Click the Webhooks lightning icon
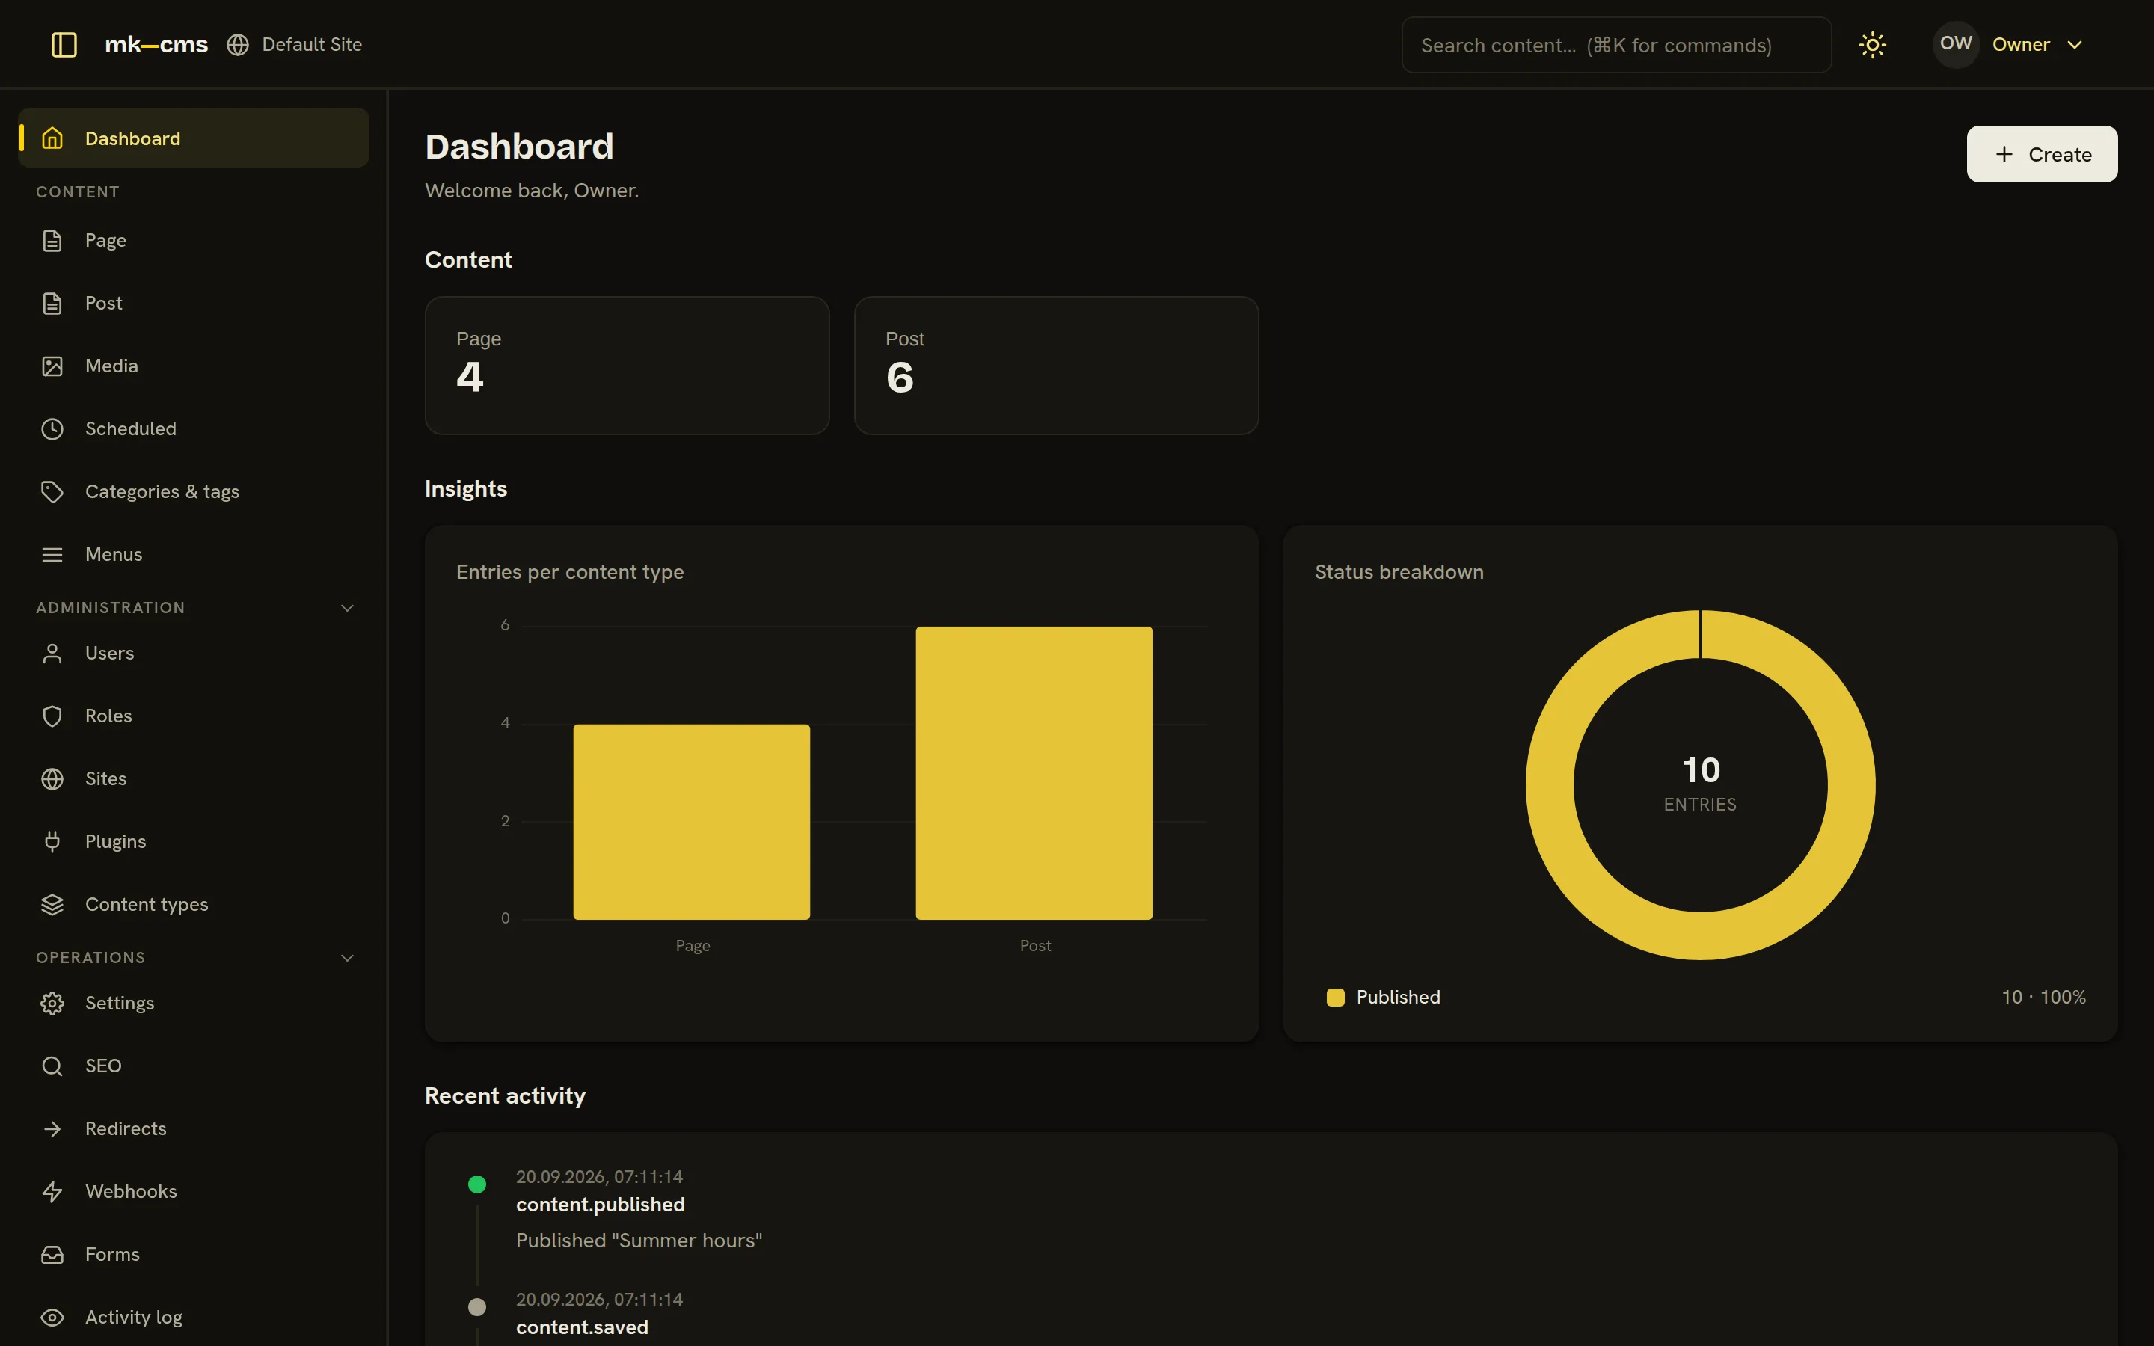The image size is (2154, 1346). [x=52, y=1192]
